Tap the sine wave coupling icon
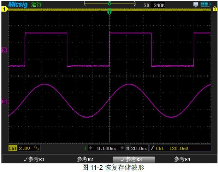 coord(37,148)
